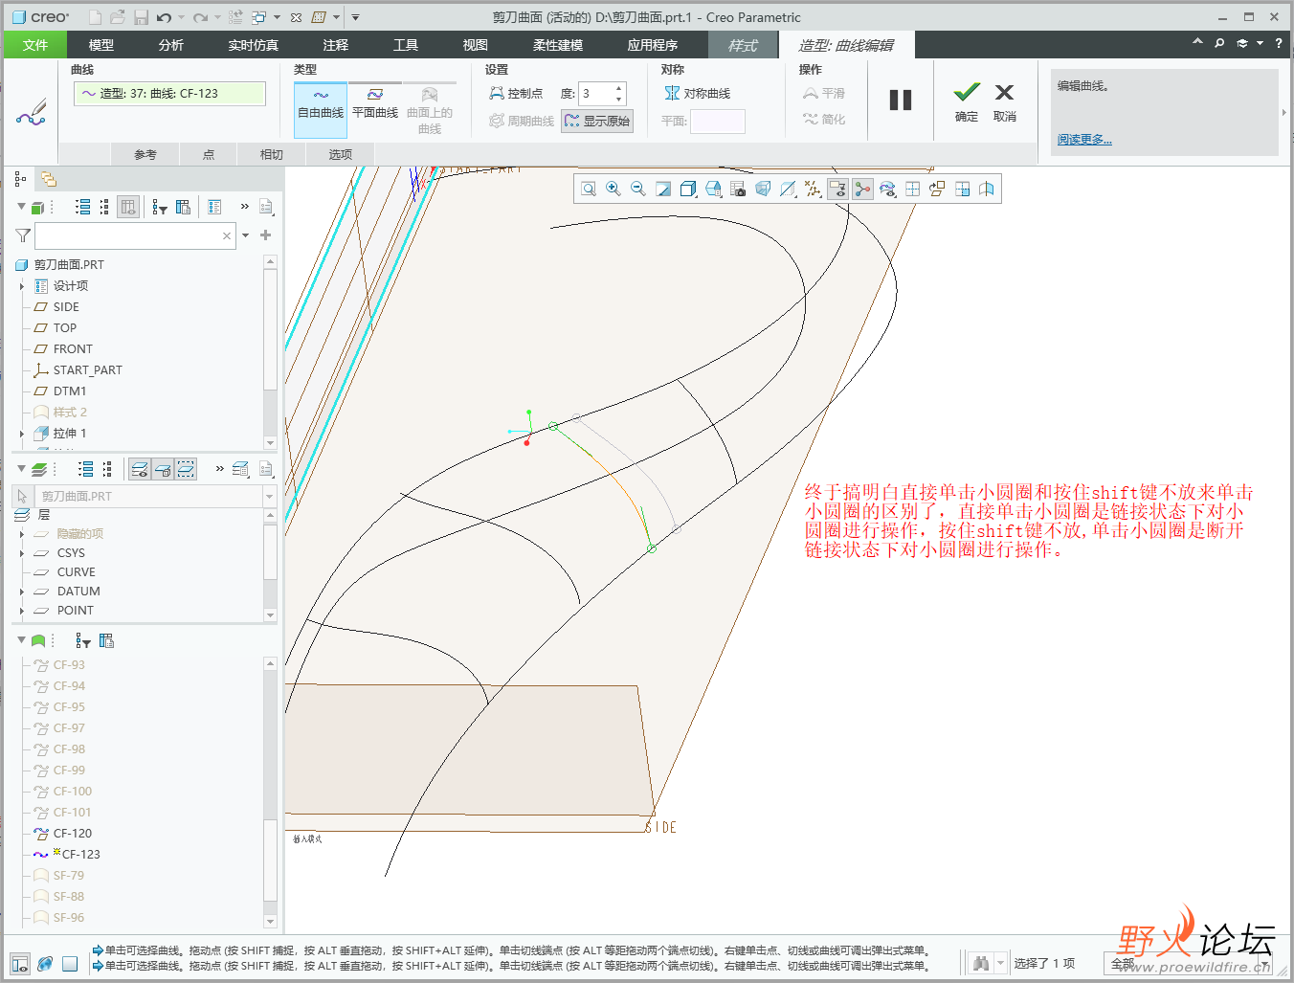Expand the 设计项 tree node
Image resolution: width=1294 pixels, height=983 pixels.
point(22,286)
